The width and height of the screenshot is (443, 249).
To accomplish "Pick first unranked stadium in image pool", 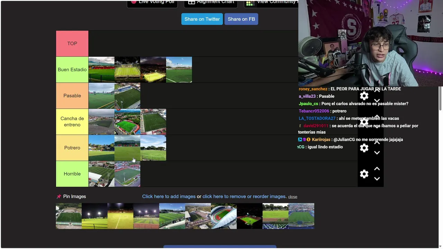I will [69, 216].
